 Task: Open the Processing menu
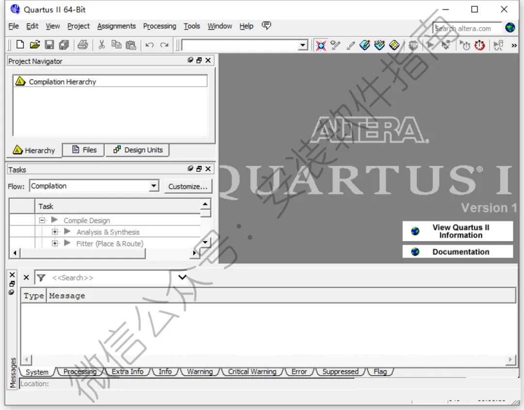tap(160, 26)
